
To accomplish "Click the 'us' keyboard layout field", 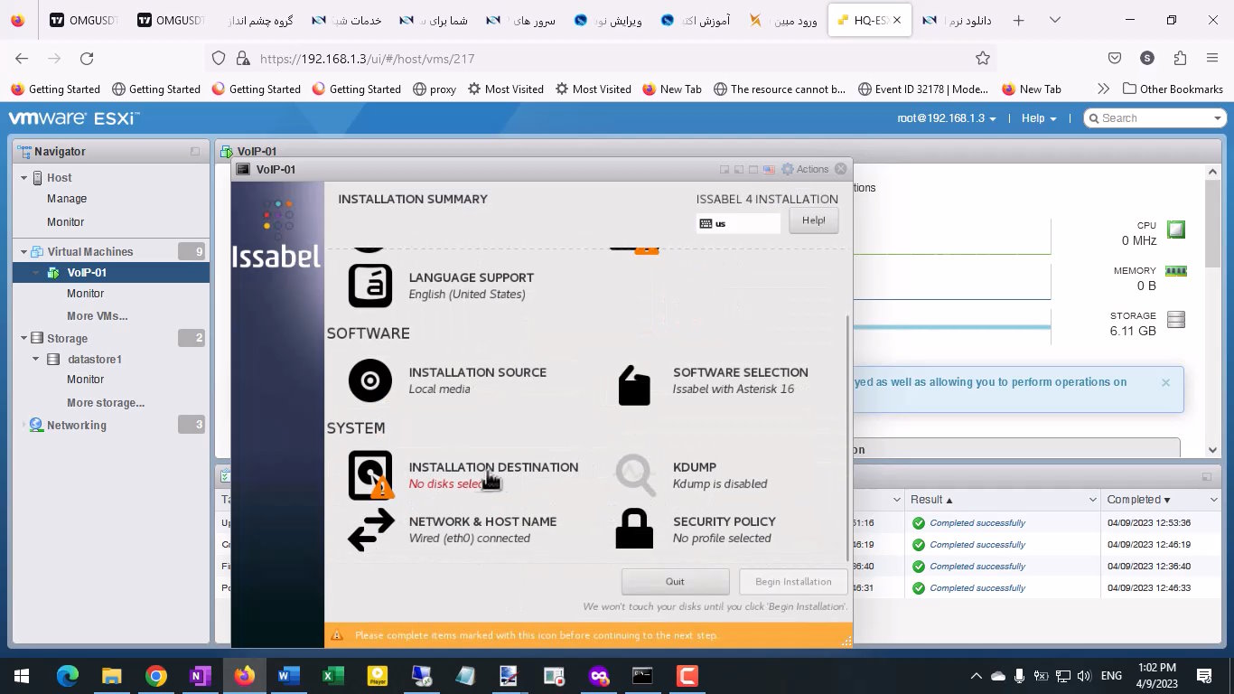I will click(x=738, y=223).
